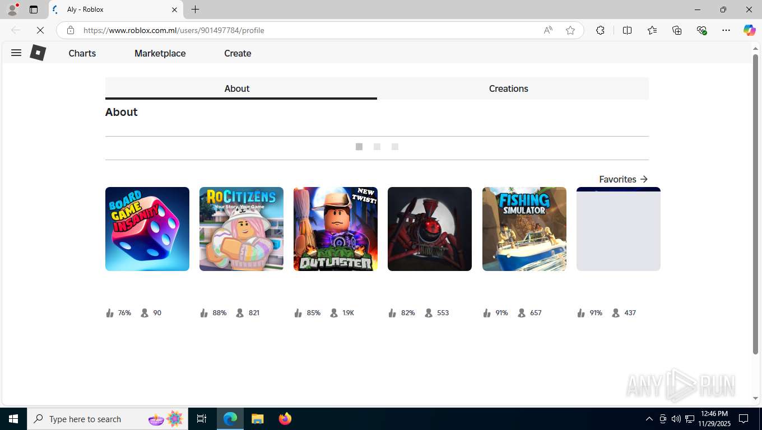The image size is (762, 430).
Task: Open the RoCitizens game thumbnail
Action: (241, 229)
